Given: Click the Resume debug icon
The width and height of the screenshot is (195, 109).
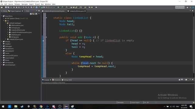Looking at the screenshot, I should point(14,7).
